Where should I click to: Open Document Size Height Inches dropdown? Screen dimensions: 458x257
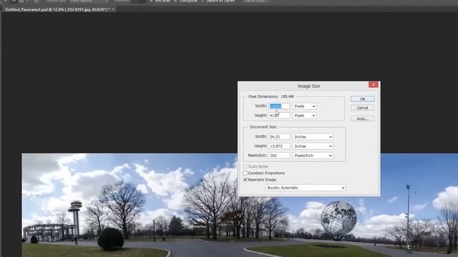tap(313, 146)
